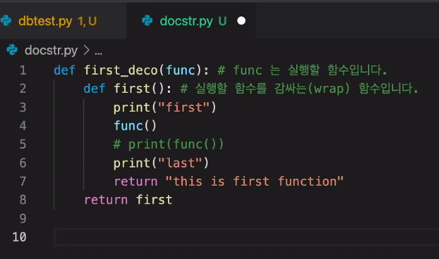Viewport: 439px width, 259px height.
Task: Click line number 9 in the gutter
Action: click(23, 218)
